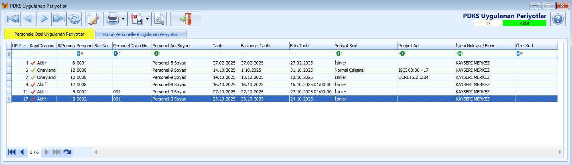The width and height of the screenshot is (572, 165).
Task: Expand the PDF export dropdown arrow
Action: coord(148,19)
